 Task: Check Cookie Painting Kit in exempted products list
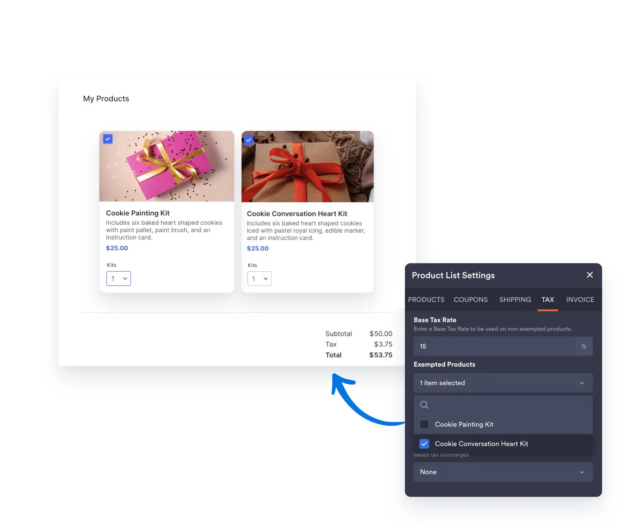pyautogui.click(x=424, y=424)
